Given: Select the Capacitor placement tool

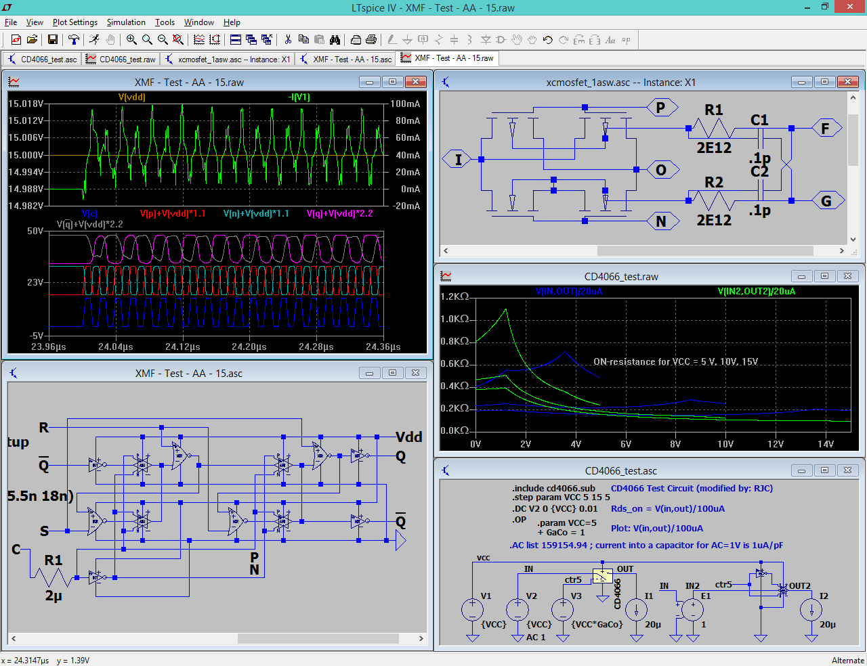Looking at the screenshot, I should [x=454, y=40].
